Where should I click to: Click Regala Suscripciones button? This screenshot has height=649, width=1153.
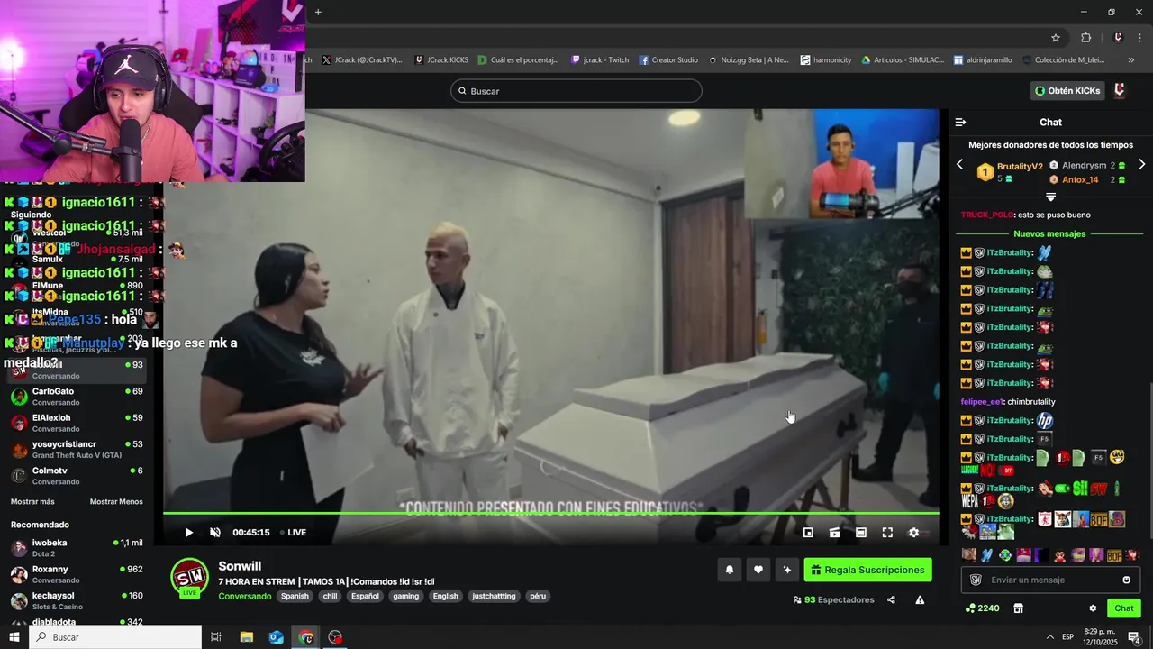click(868, 570)
